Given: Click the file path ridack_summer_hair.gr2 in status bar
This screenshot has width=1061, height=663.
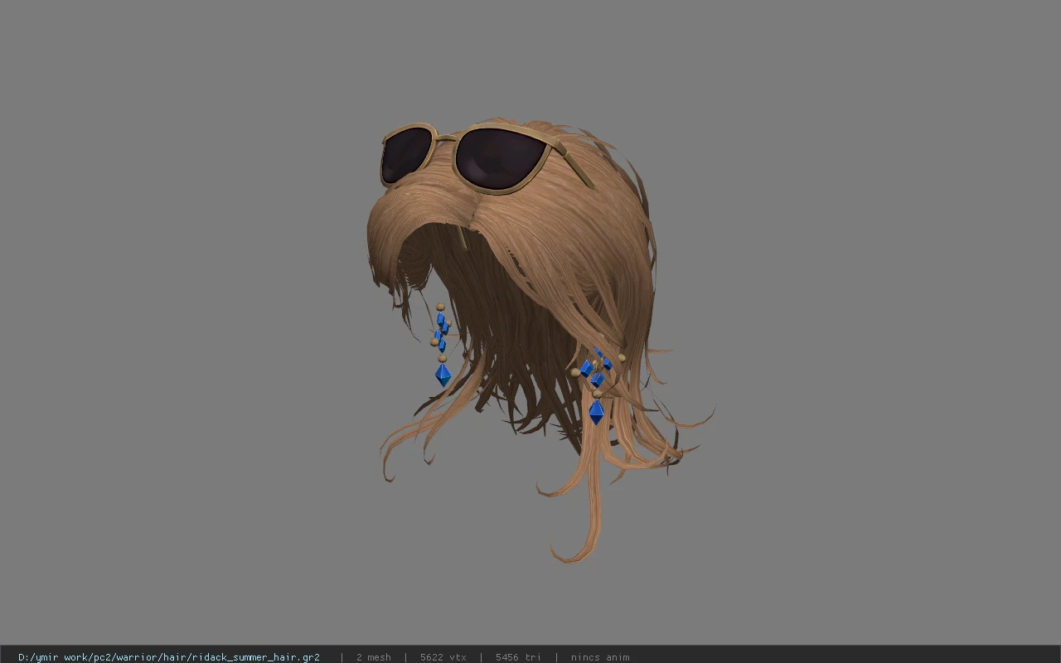Looking at the screenshot, I should (169, 657).
